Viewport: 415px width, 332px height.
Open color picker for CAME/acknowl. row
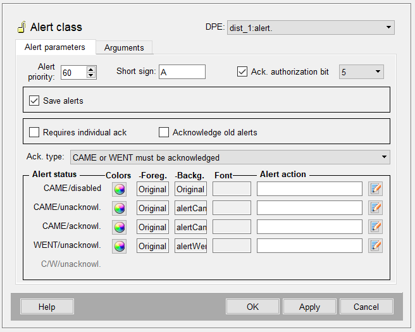[x=119, y=226]
